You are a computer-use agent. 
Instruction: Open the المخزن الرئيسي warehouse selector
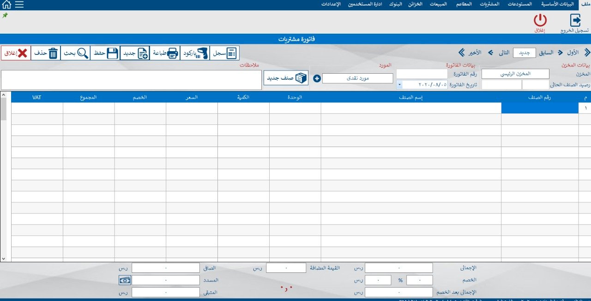click(x=515, y=74)
